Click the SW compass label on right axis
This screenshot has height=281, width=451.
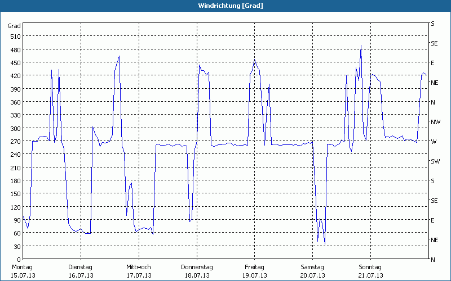point(435,161)
